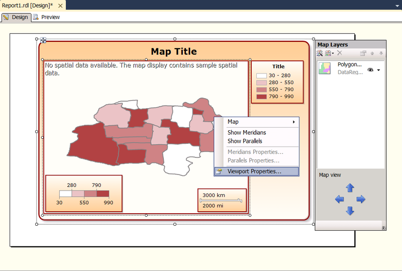
Task: Choose Show Meridians
Action: pos(256,132)
